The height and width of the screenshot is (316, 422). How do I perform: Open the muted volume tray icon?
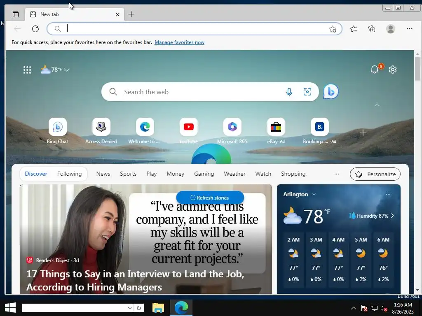tap(384, 308)
